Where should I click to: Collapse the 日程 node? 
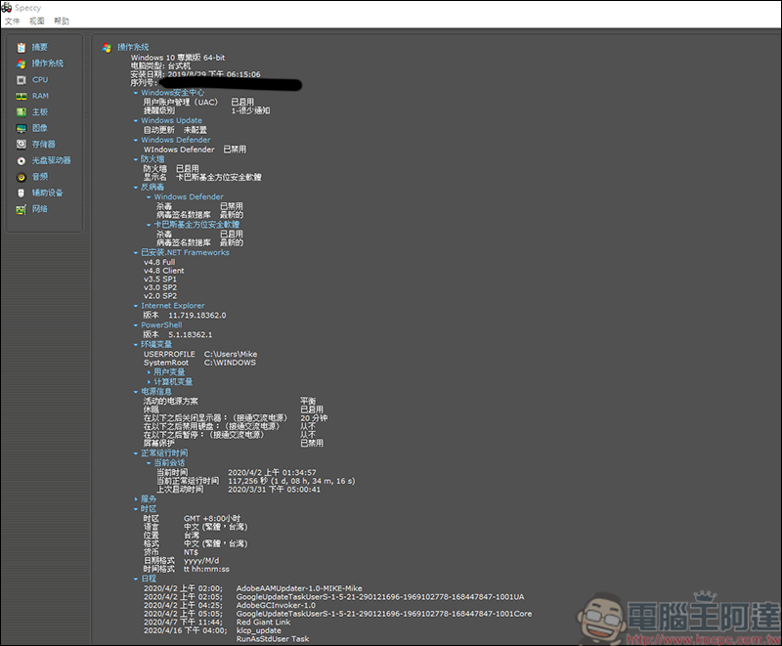click(136, 579)
